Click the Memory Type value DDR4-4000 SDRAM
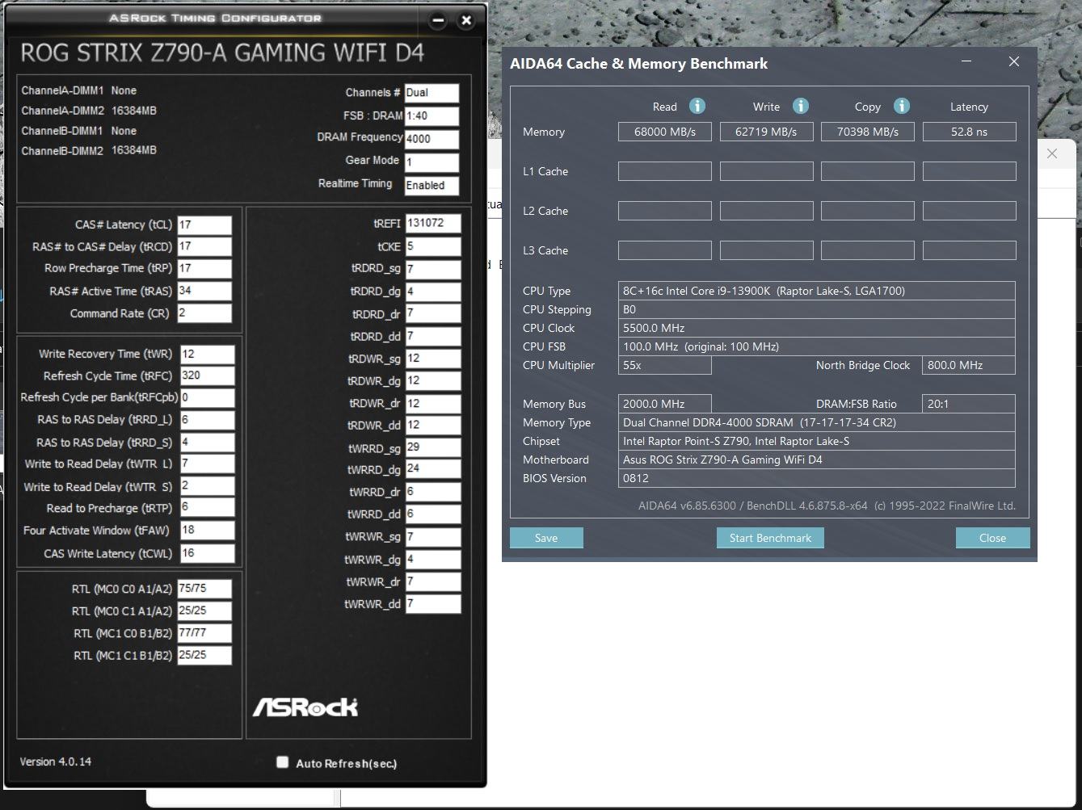This screenshot has height=810, width=1082. [817, 422]
